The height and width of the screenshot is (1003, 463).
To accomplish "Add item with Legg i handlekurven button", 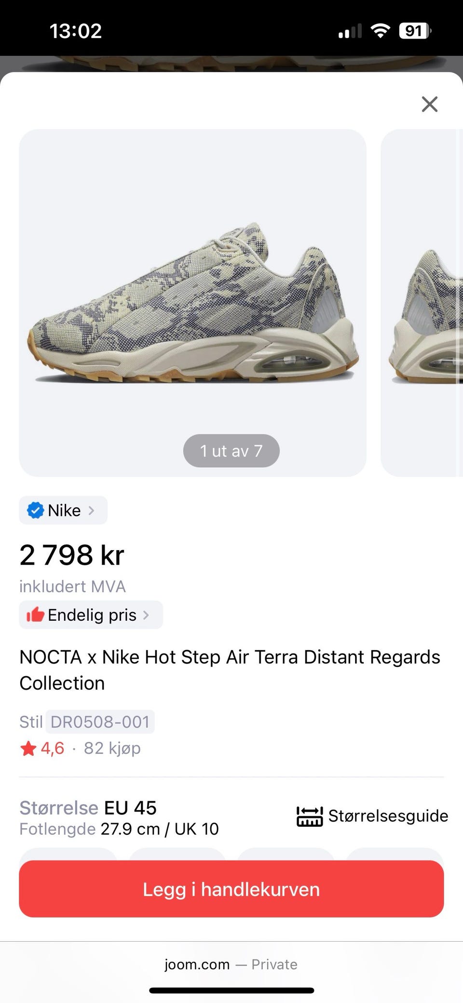I will (231, 889).
